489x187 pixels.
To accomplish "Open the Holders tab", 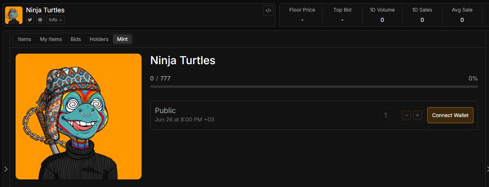I will point(99,39).
